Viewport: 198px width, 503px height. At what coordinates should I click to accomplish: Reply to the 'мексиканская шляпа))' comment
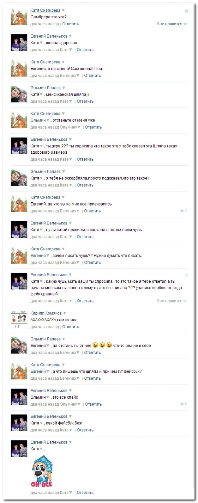click(x=85, y=101)
